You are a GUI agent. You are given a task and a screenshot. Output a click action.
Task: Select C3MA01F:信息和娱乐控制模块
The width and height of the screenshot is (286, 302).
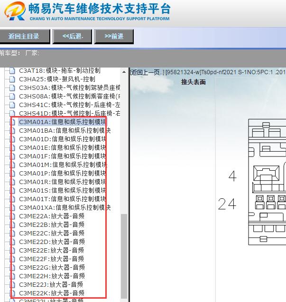[x=62, y=156]
